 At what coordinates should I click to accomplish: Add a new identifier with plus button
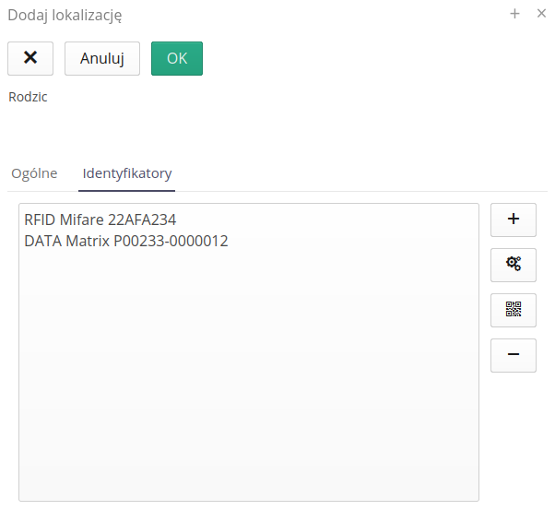[x=514, y=219]
